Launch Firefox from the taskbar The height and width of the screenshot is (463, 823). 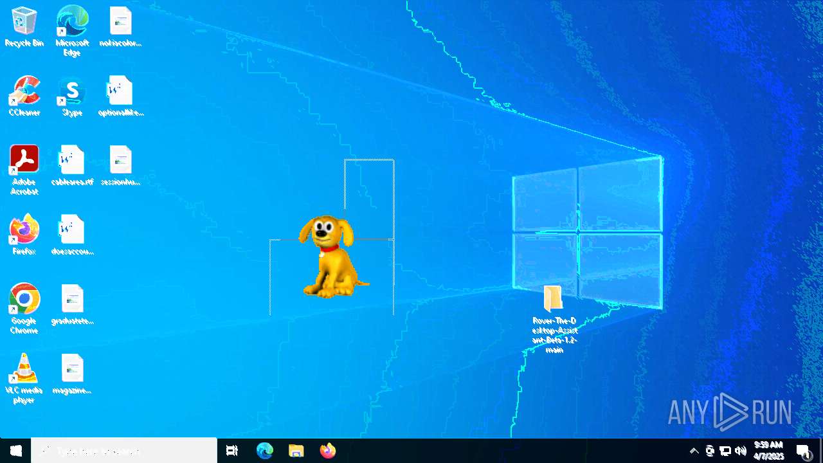coord(328,451)
